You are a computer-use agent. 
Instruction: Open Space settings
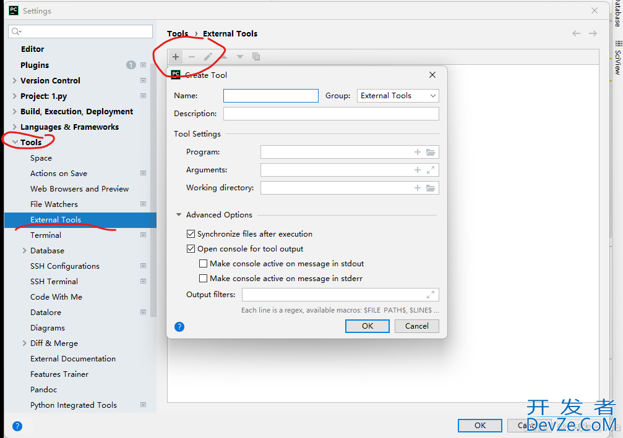point(41,158)
